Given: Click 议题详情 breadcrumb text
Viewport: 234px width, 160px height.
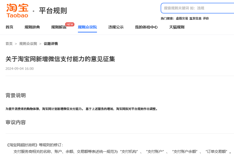Looking at the screenshot, I should click(51, 44).
